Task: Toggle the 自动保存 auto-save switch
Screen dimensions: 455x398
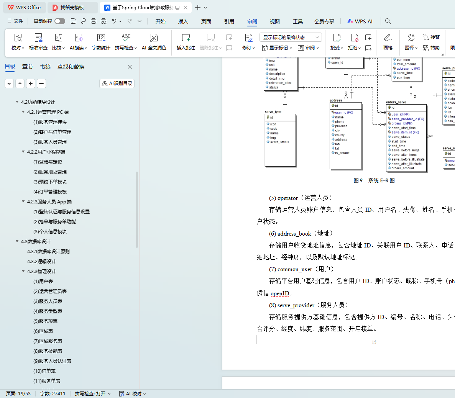Action: (60, 21)
